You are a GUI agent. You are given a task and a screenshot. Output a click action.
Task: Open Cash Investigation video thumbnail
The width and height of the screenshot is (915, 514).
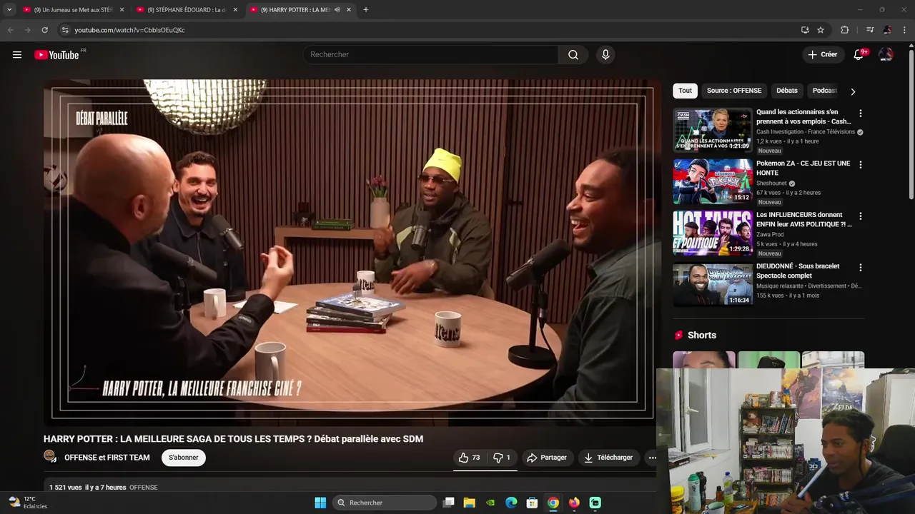pos(713,130)
